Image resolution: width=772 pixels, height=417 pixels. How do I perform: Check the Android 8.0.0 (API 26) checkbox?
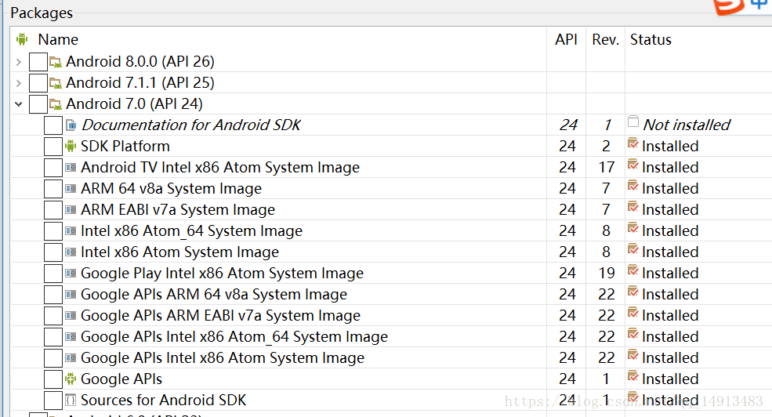38,62
